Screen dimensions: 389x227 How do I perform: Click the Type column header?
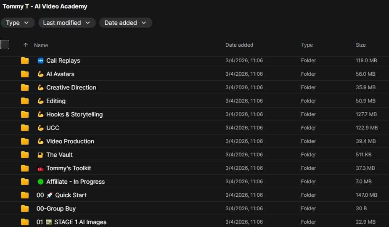pyautogui.click(x=307, y=45)
